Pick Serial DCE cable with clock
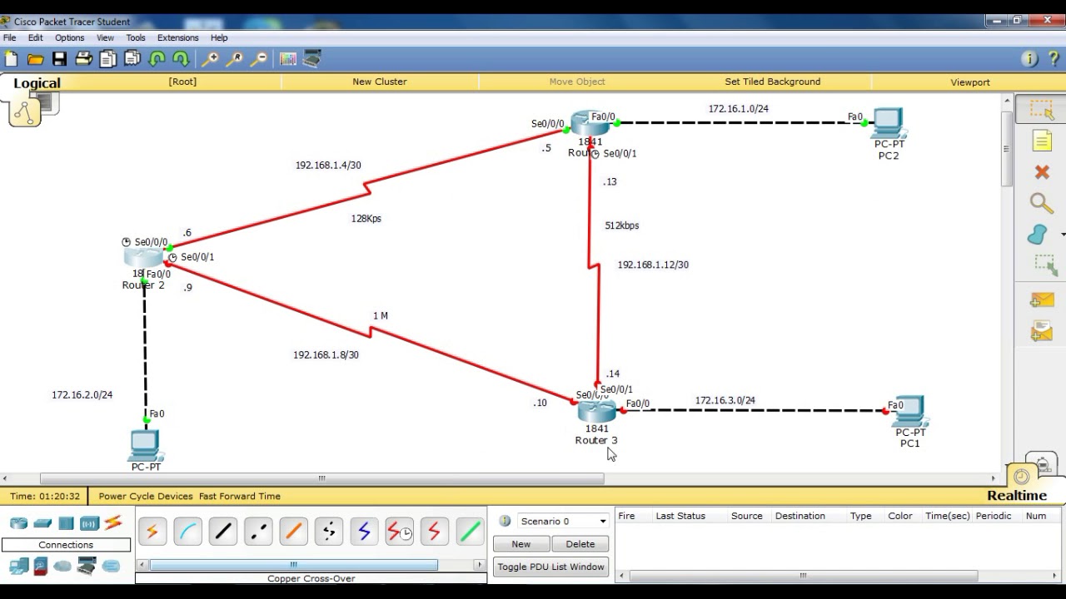The width and height of the screenshot is (1066, 599). pos(400,531)
